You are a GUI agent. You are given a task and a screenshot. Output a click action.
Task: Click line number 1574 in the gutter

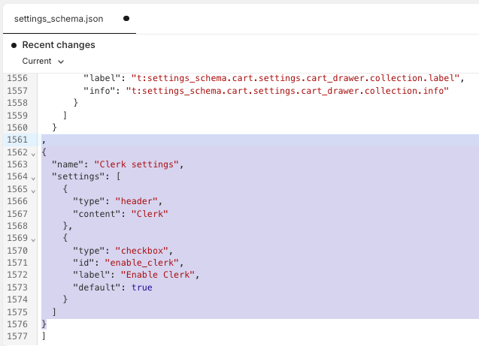[17, 299]
